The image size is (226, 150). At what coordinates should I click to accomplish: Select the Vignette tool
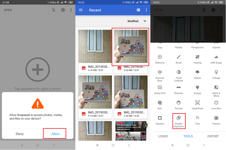[x=160, y=120]
